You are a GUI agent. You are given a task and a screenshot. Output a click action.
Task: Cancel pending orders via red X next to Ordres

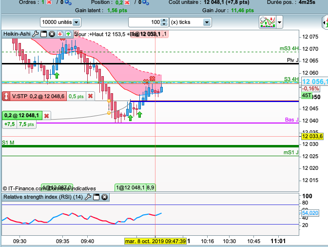tap(49, 2)
